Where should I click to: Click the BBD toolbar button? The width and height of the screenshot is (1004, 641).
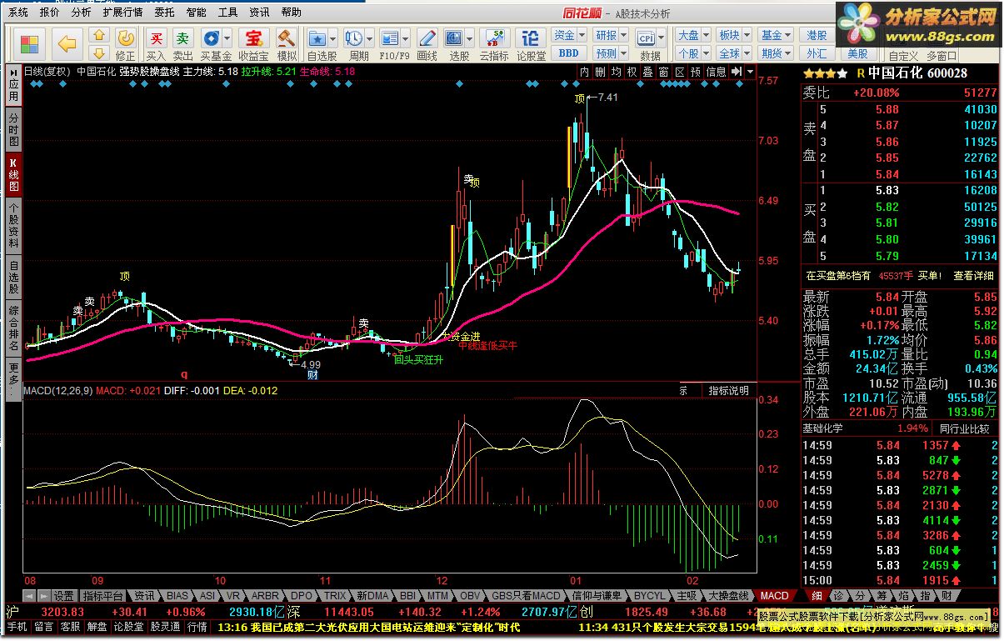coord(568,53)
